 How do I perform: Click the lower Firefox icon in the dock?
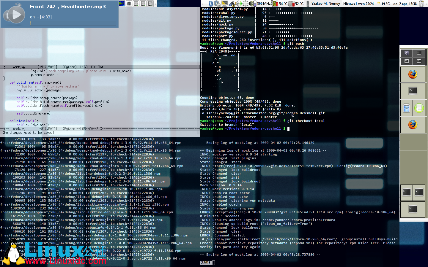(413, 125)
